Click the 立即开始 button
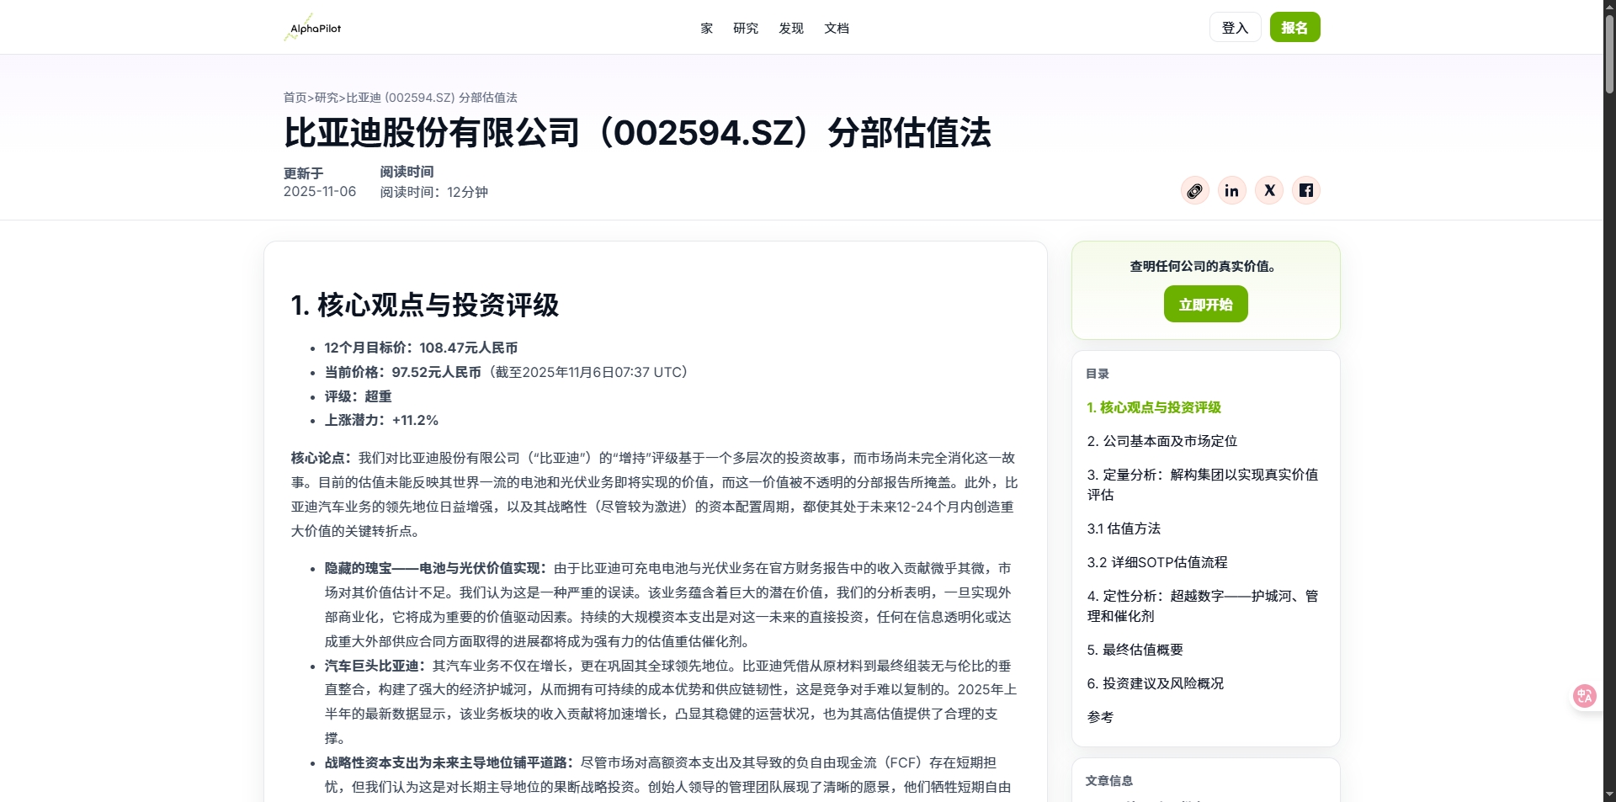The width and height of the screenshot is (1616, 802). pos(1205,304)
